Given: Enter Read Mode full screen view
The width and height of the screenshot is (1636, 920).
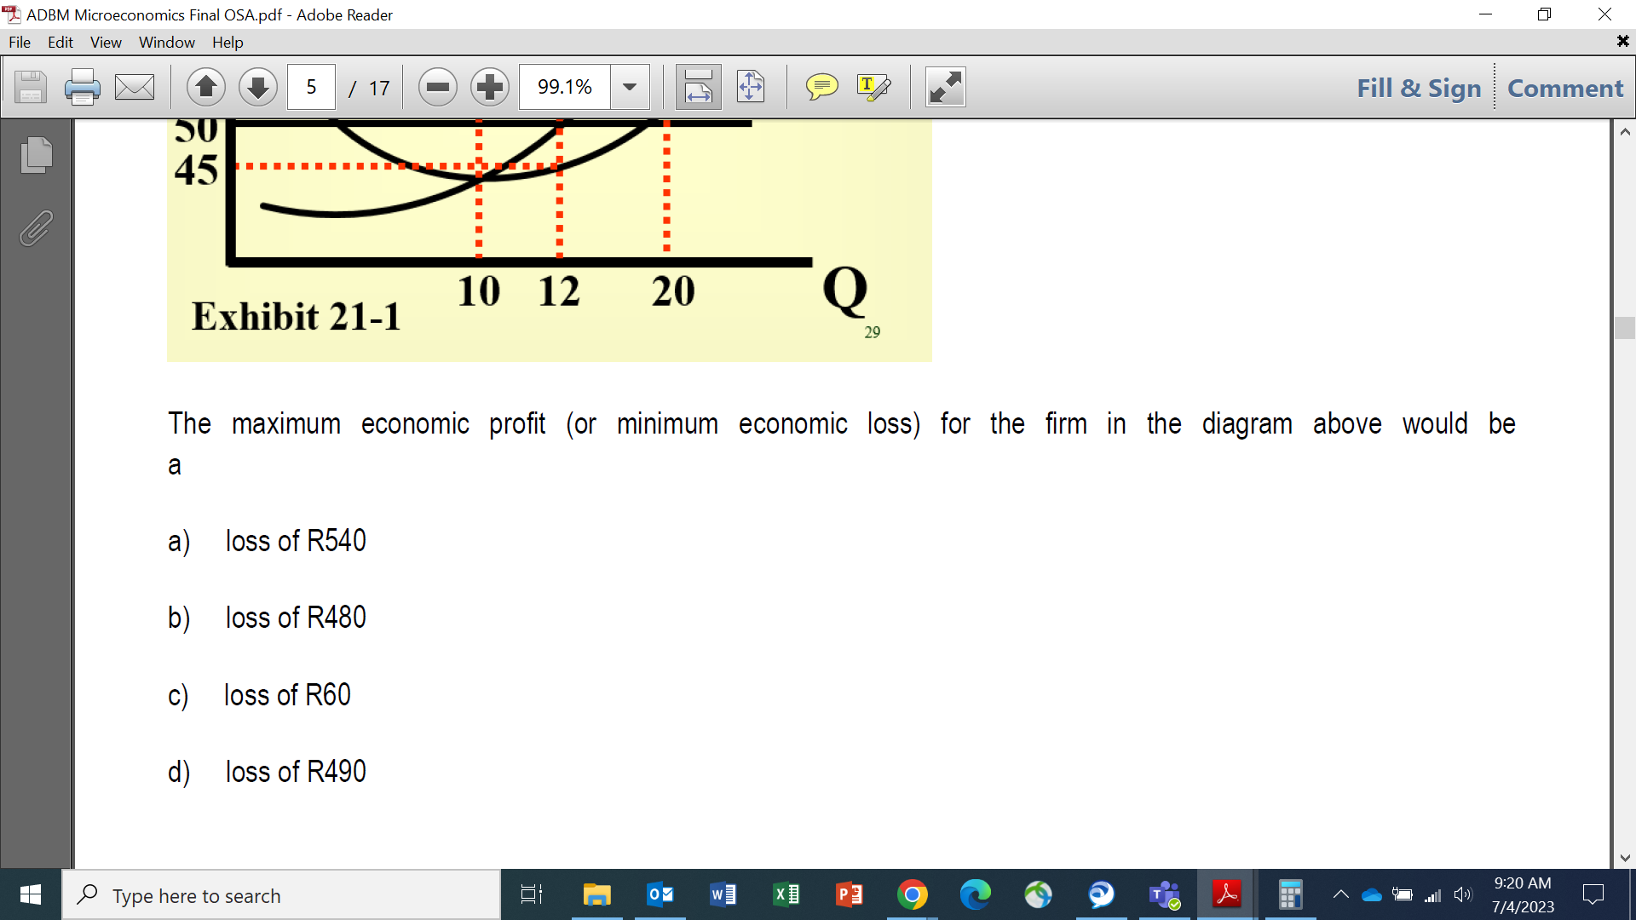Looking at the screenshot, I should click(x=944, y=86).
